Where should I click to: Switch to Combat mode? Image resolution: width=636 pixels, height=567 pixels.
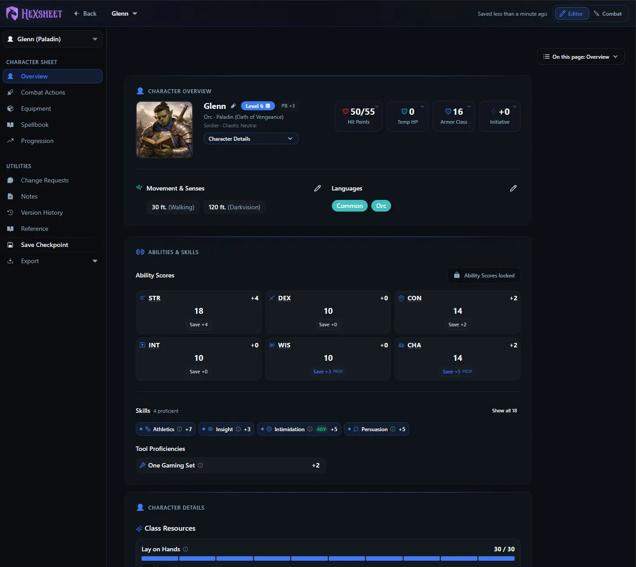coord(608,14)
